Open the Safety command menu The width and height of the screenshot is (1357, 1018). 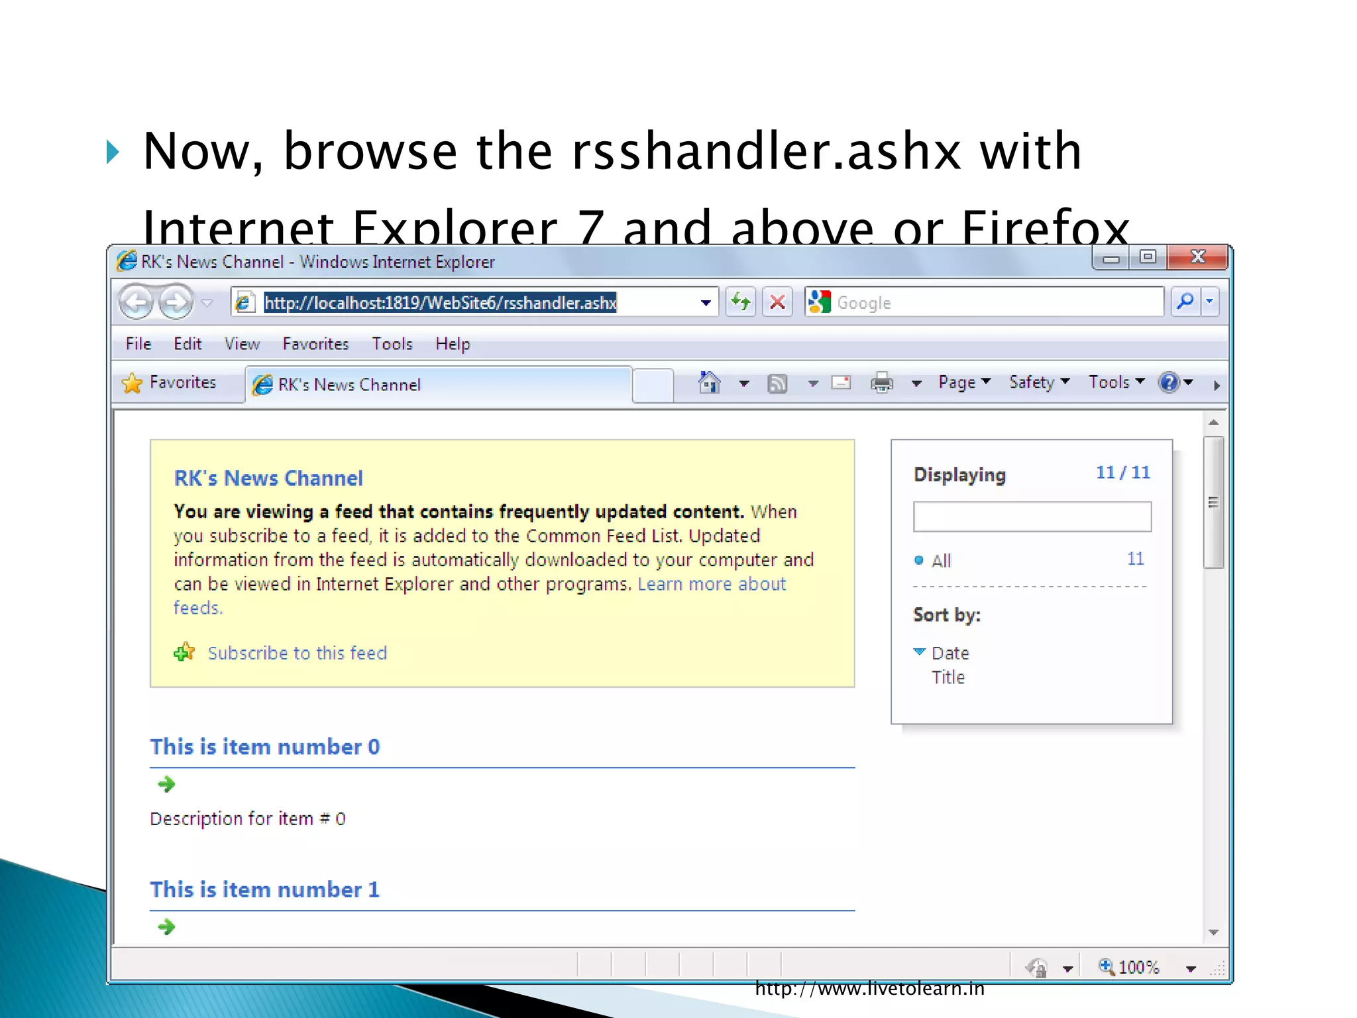click(1039, 382)
